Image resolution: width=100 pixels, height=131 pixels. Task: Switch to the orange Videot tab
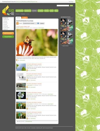point(24,18)
